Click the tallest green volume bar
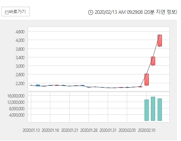 [x=153, y=109]
